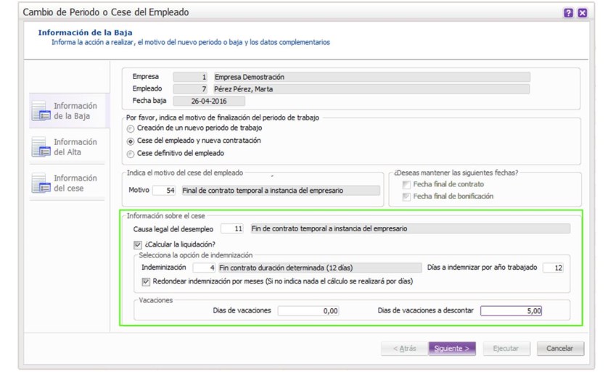Viewport: 608px width, 372px height.
Task: Choose Cese del empleado y nueva contratación
Action: tap(131, 141)
